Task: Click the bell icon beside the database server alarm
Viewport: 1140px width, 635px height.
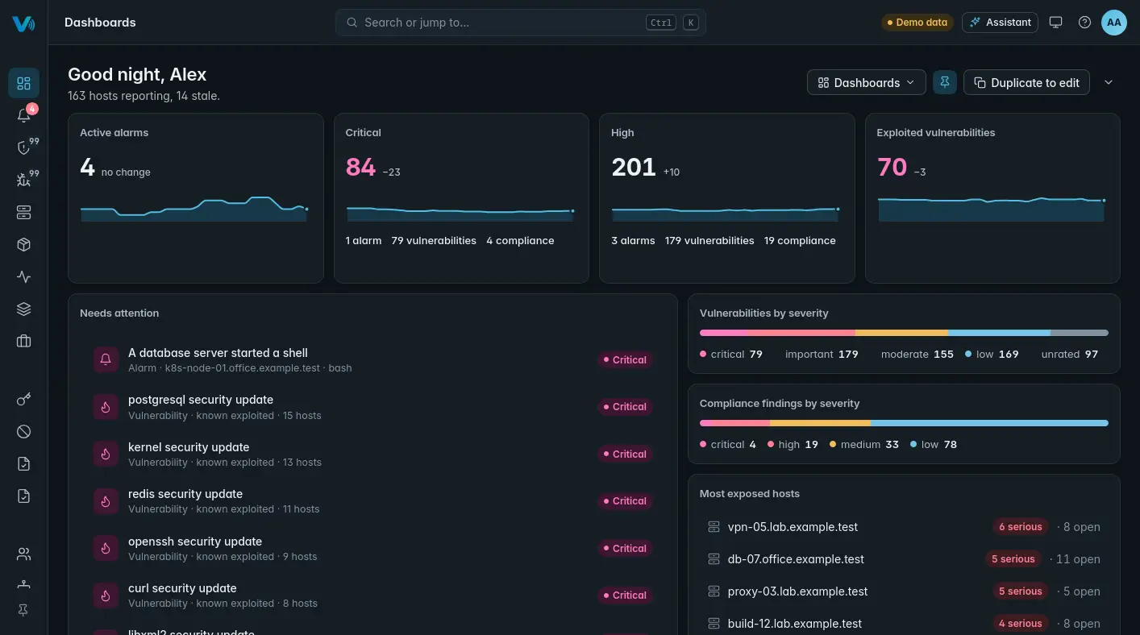Action: tap(106, 360)
